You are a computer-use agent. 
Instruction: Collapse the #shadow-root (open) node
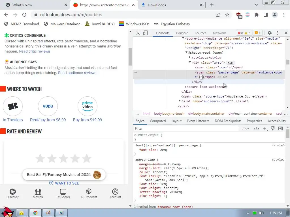(186, 52)
